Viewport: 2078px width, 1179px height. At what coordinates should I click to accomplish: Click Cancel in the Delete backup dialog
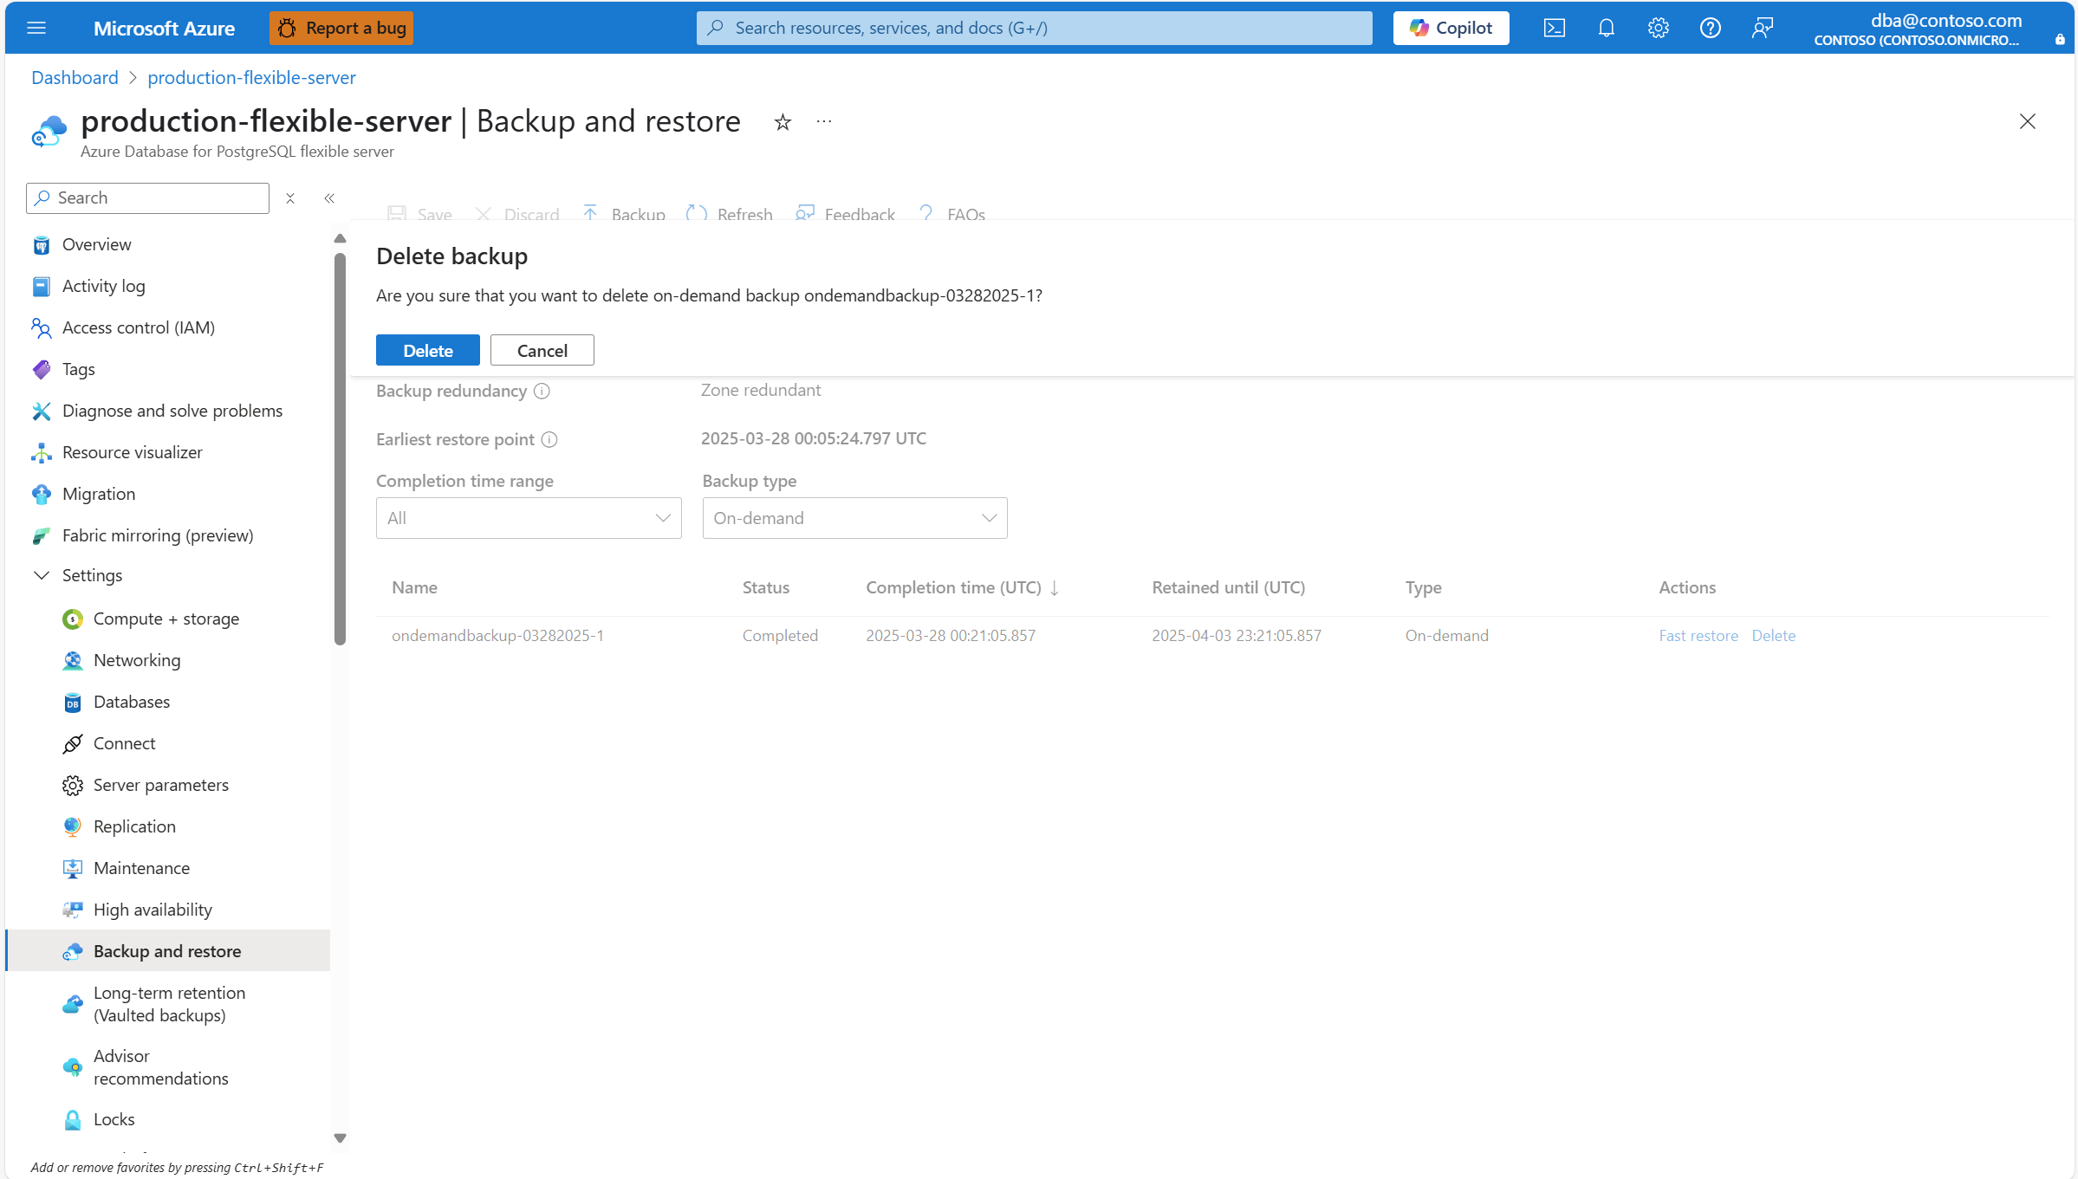pos(542,350)
